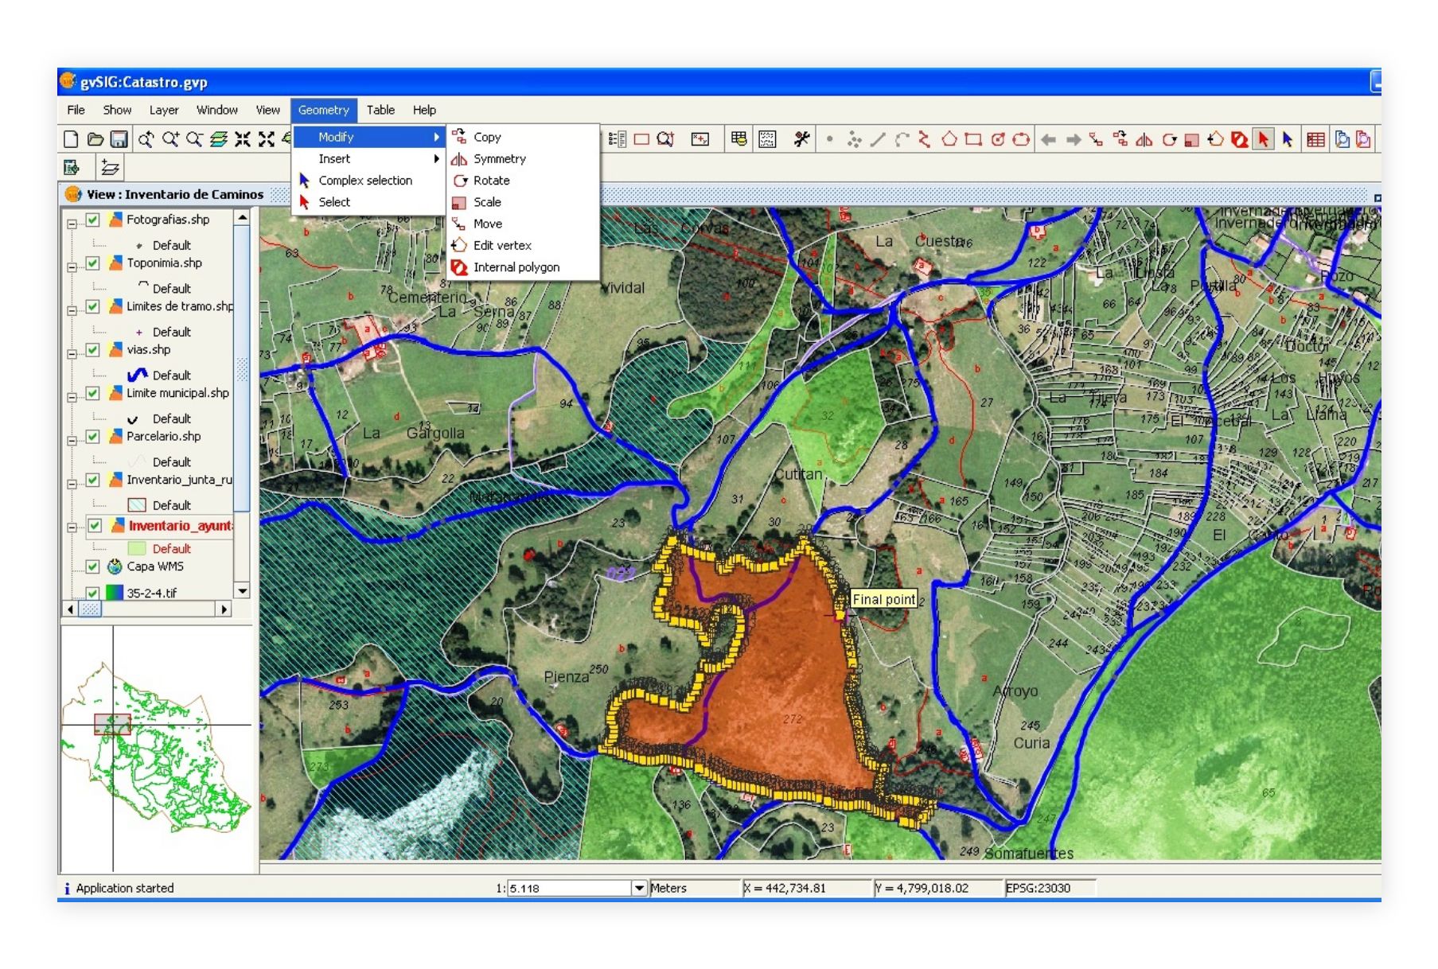
Task: Open the layer manager icon on the toolbar
Action: [x=219, y=139]
